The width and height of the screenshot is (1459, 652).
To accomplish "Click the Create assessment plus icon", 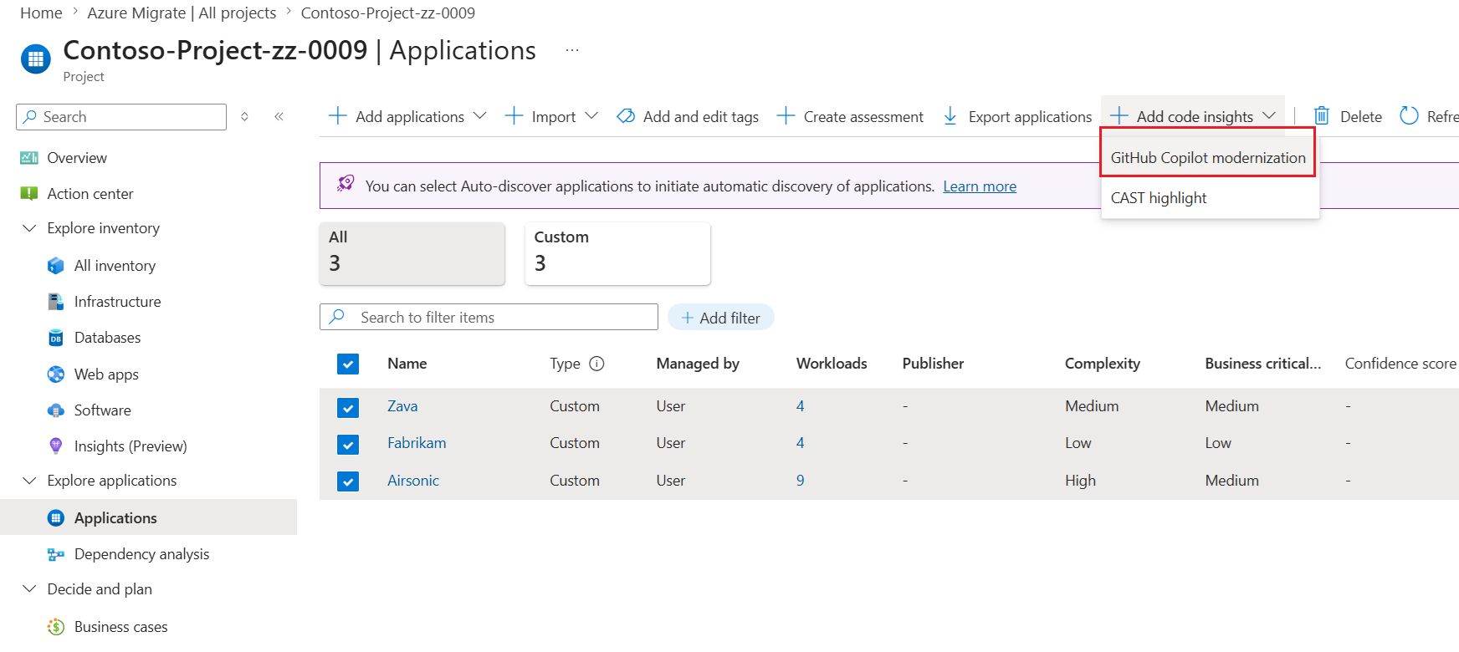I will tap(786, 116).
